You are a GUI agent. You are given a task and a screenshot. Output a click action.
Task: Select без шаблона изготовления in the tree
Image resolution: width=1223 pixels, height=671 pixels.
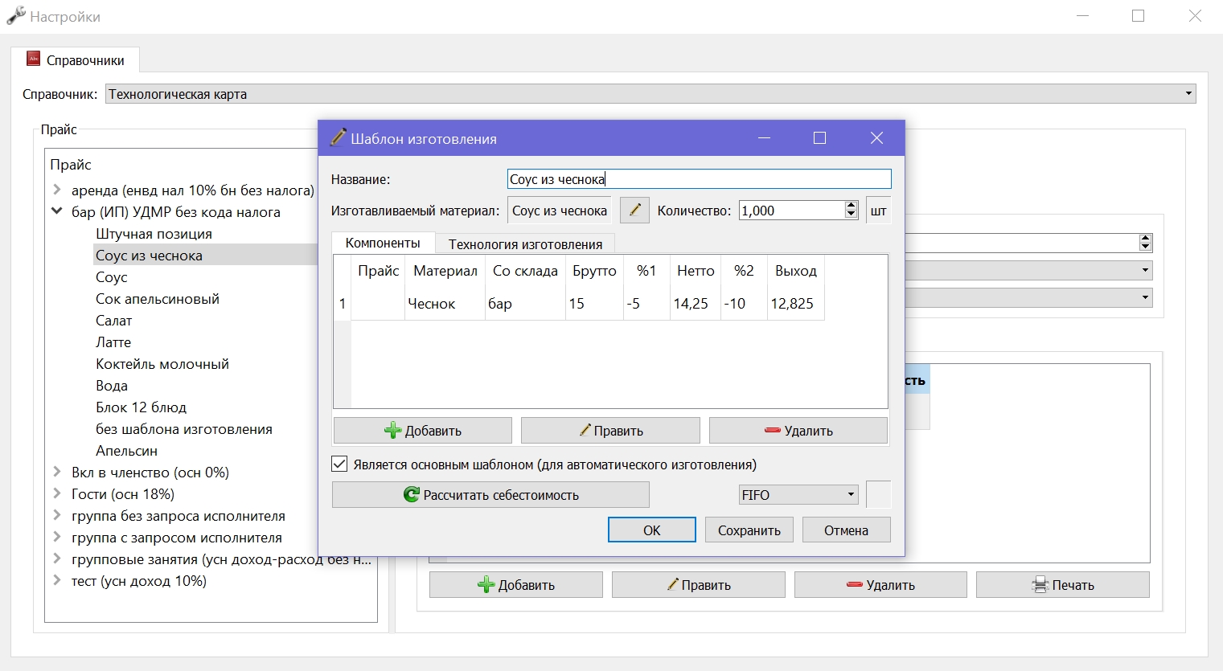(x=184, y=429)
